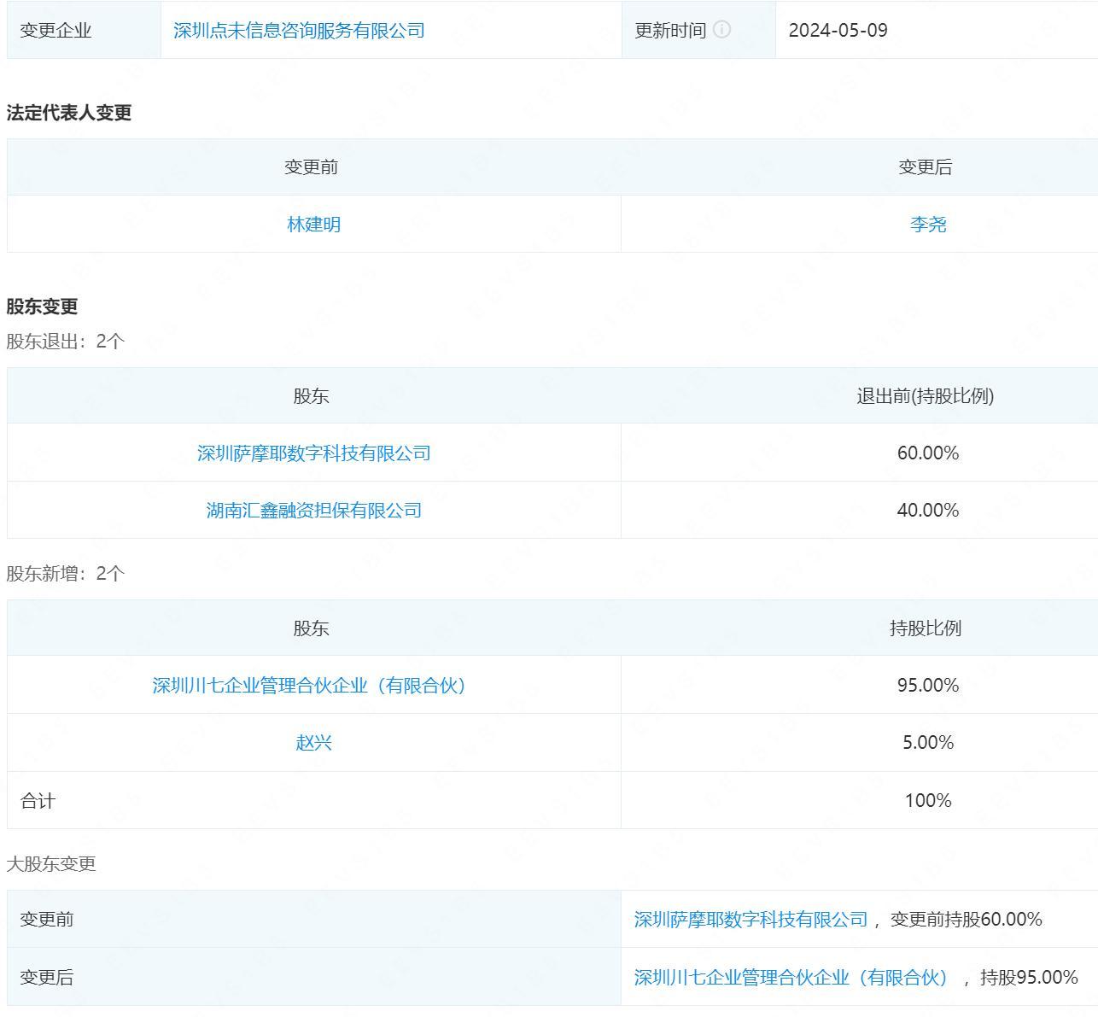
Task: Click the 变更后 column header in the 法定代表人变更 table
Action: [926, 167]
